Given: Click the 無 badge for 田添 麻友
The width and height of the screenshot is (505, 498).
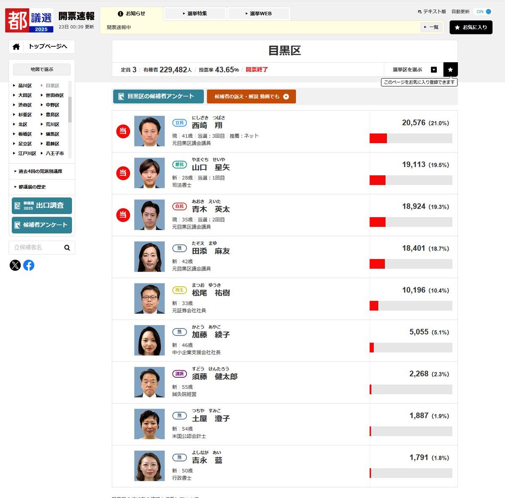Looking at the screenshot, I should coord(180,248).
